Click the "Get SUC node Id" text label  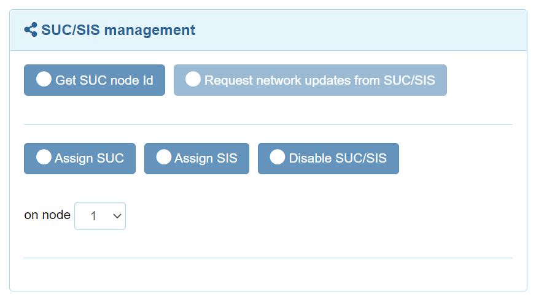tap(104, 80)
